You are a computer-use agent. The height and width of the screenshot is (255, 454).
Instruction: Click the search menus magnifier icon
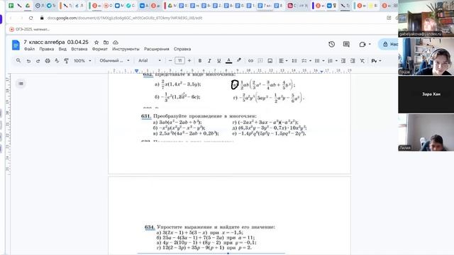(18, 61)
